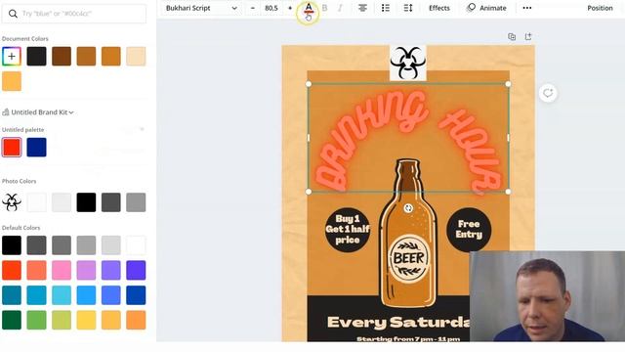
Task: Select the red palette swatch
Action: [x=12, y=148]
